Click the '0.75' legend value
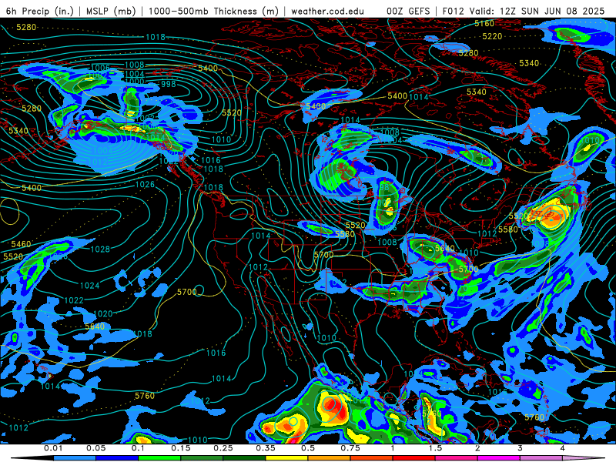Image resolution: width=616 pixels, height=462 pixels. 350,448
